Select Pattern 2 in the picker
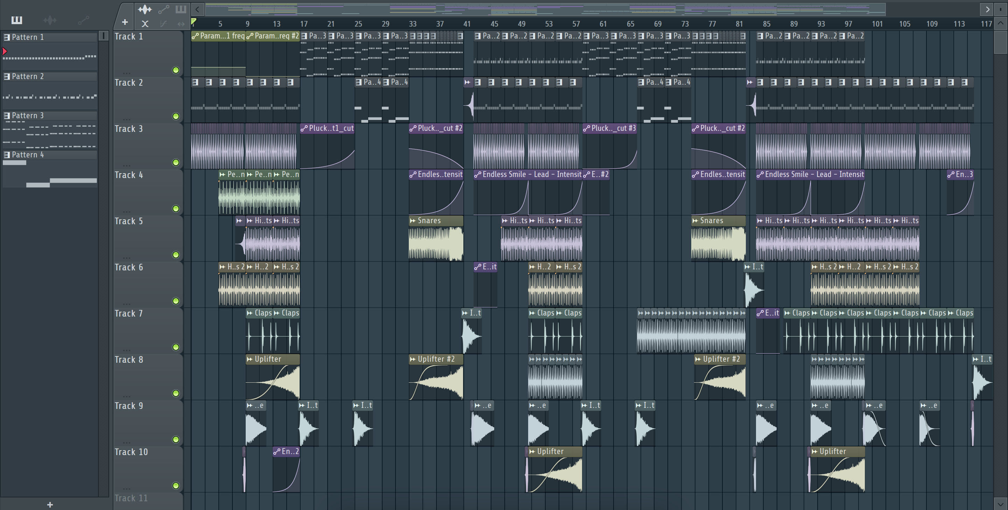This screenshot has width=1008, height=510. tap(50, 76)
